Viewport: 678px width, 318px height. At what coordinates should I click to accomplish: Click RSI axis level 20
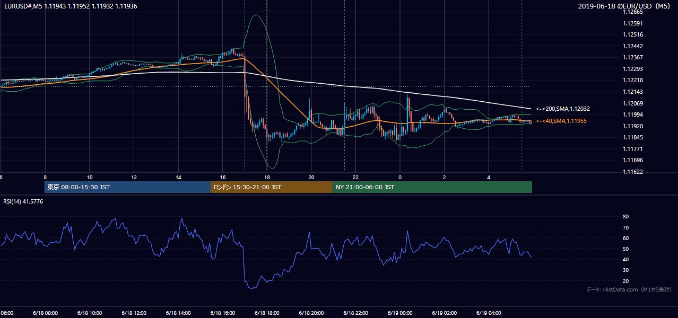point(626,281)
